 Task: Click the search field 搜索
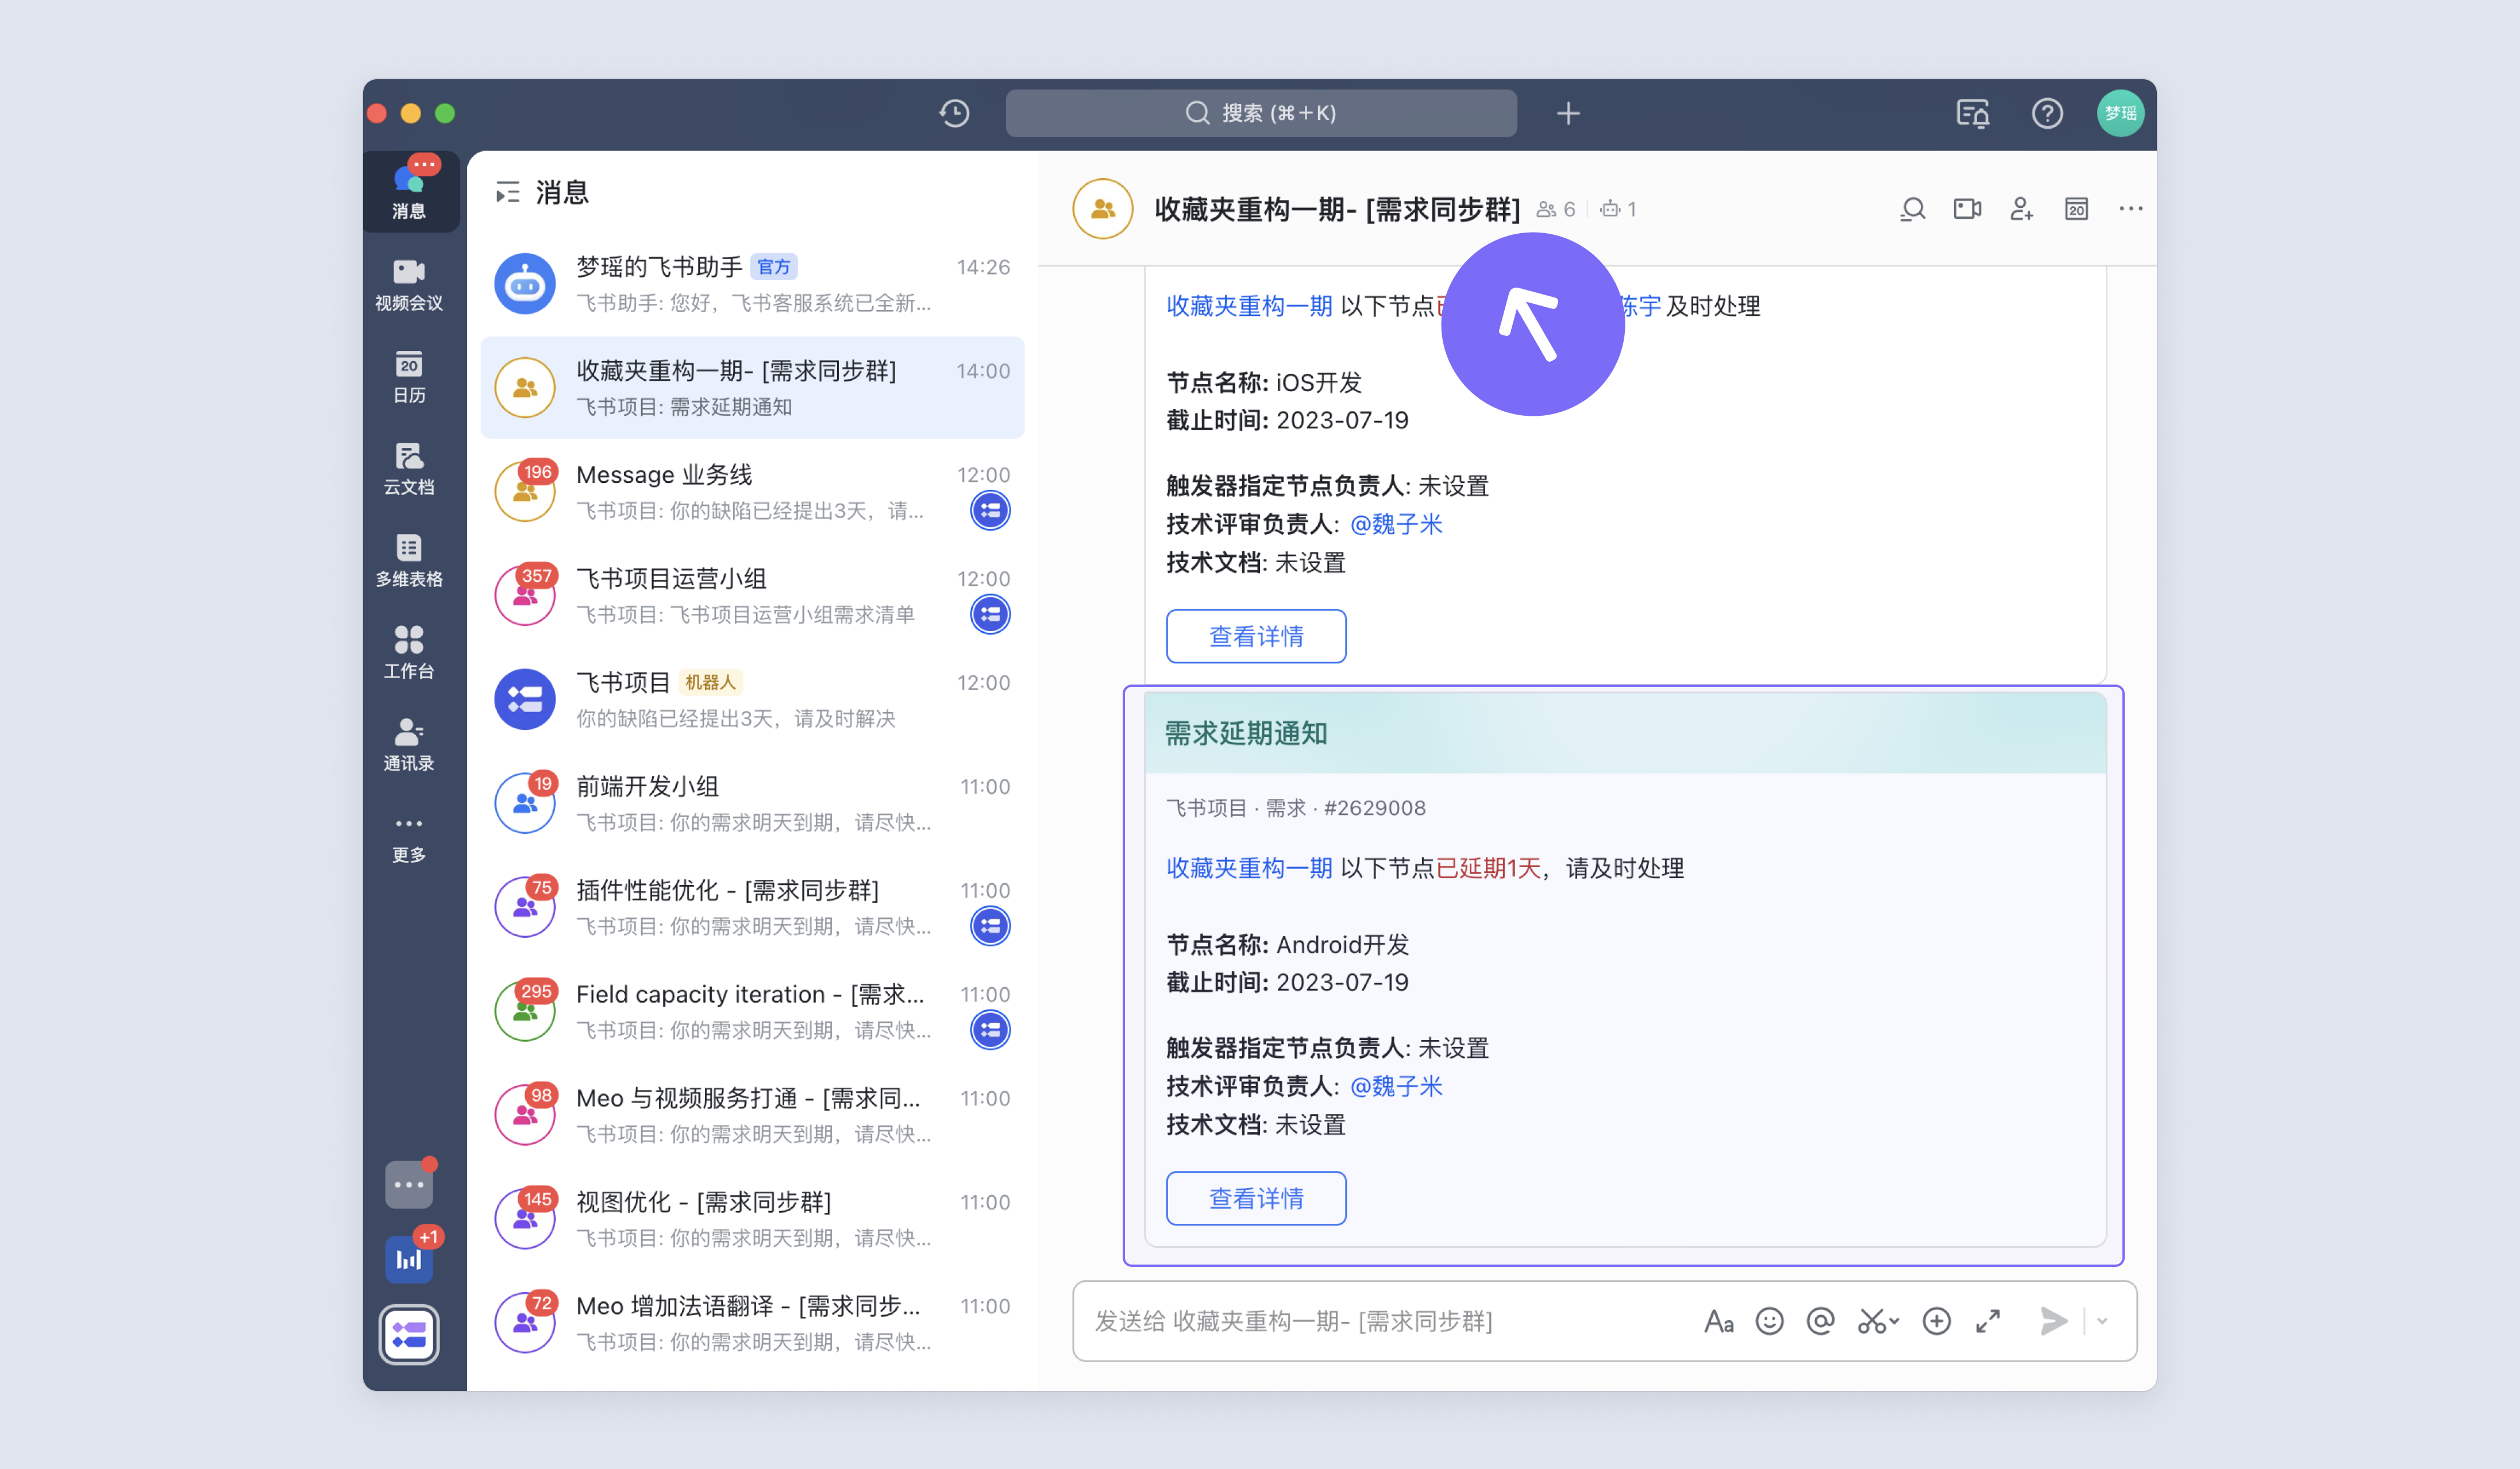click(1261, 113)
